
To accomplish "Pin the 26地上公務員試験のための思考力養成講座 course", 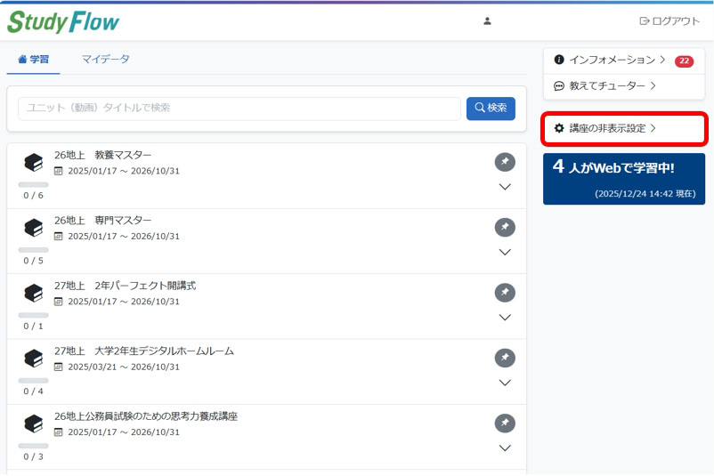I will point(505,423).
